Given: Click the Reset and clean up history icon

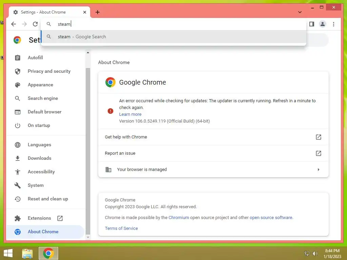Looking at the screenshot, I should 18,199.
